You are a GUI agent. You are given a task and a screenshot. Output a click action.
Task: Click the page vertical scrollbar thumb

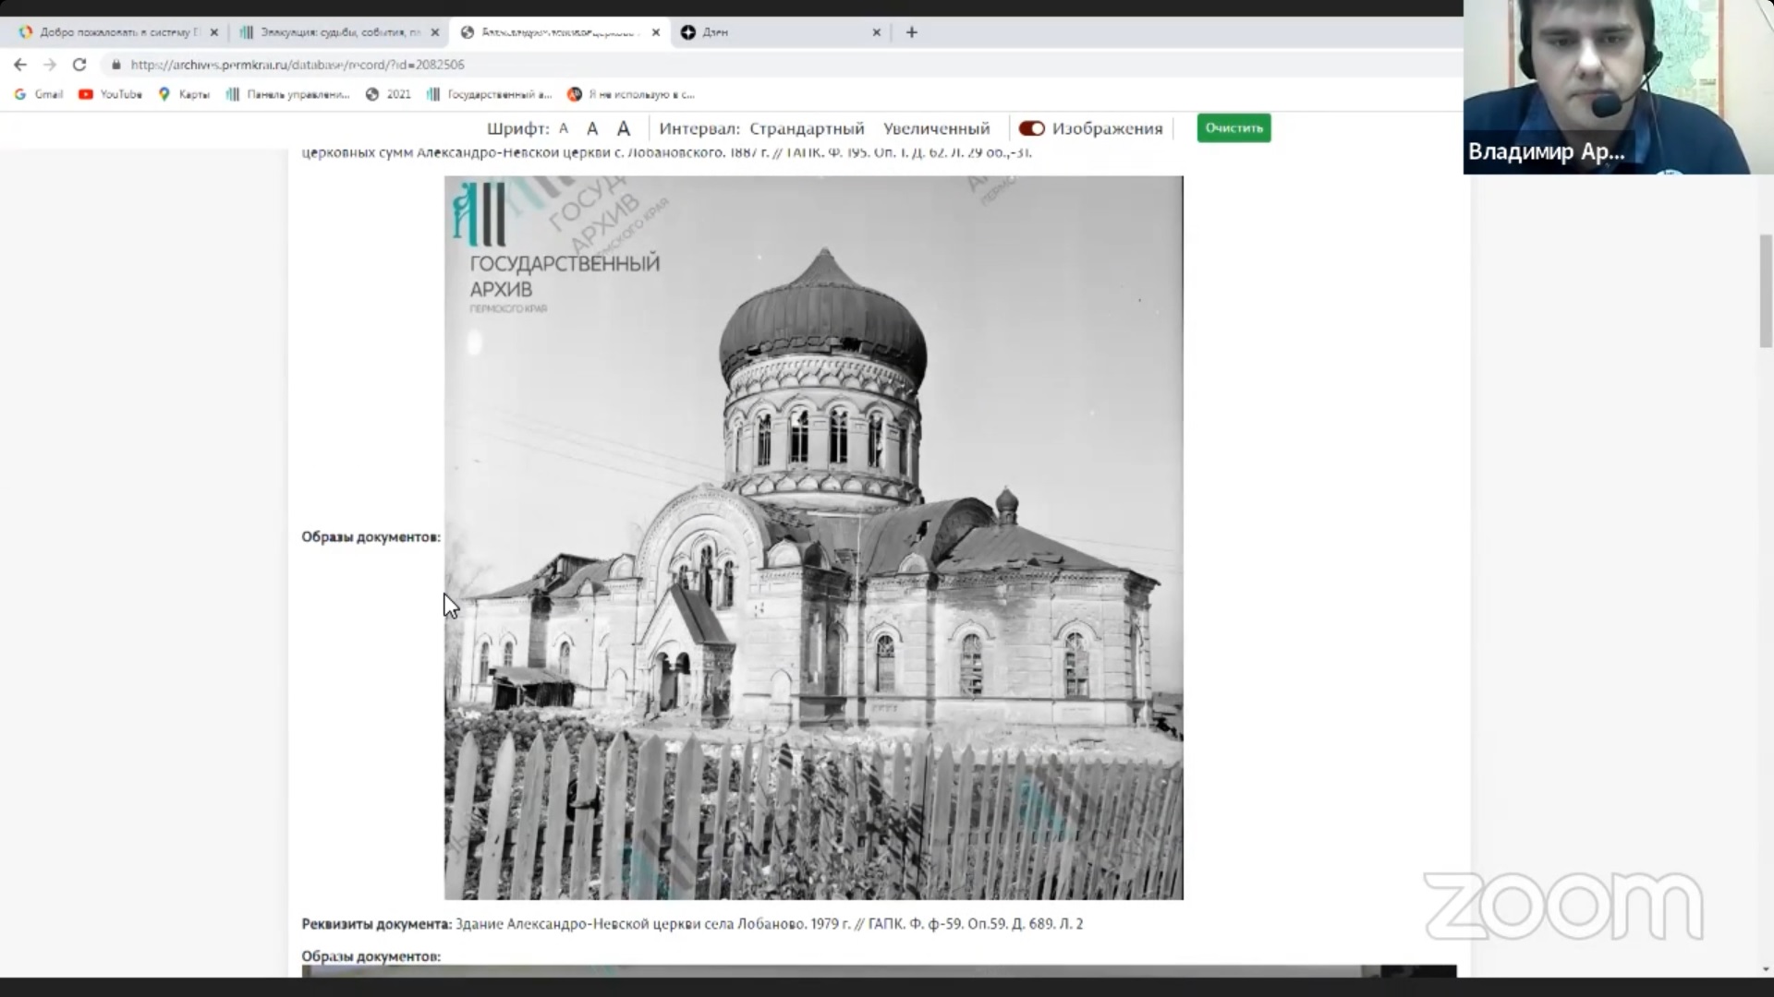[1766, 291]
